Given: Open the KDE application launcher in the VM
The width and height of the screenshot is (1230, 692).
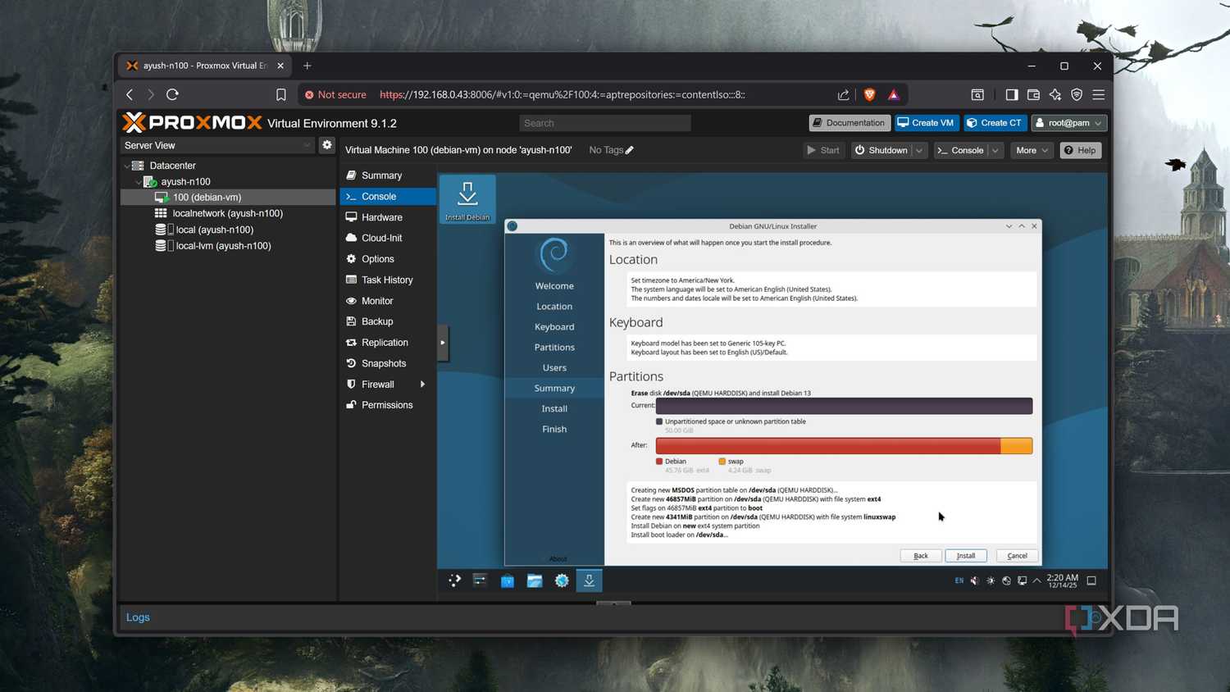Looking at the screenshot, I should point(454,580).
